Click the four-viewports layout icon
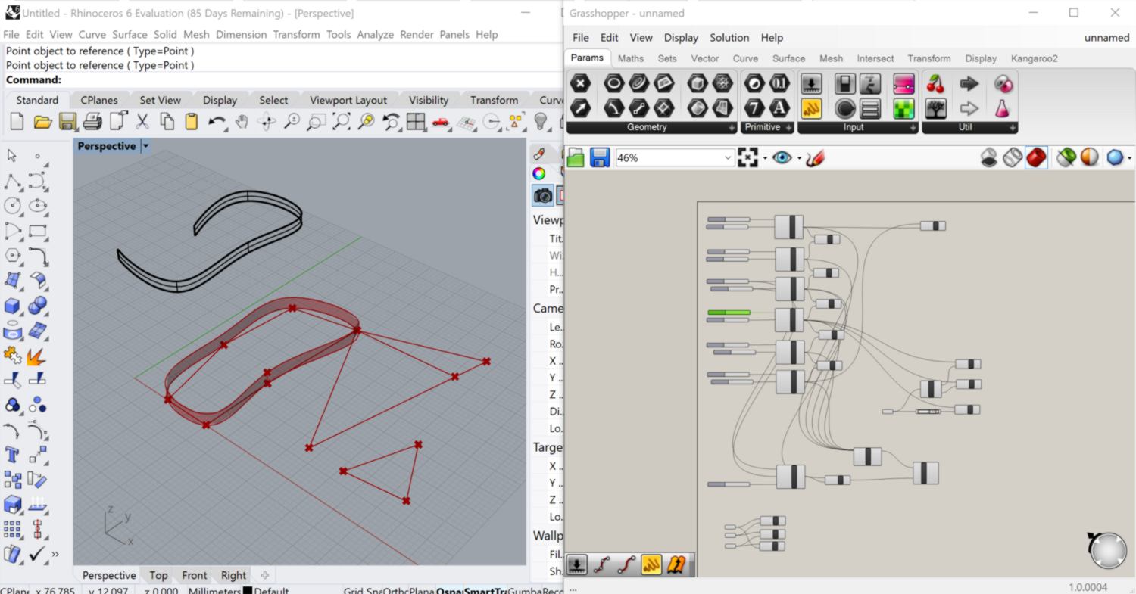 [x=415, y=121]
